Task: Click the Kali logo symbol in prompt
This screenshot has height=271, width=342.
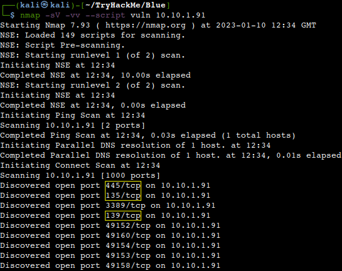Action: (x=45, y=5)
